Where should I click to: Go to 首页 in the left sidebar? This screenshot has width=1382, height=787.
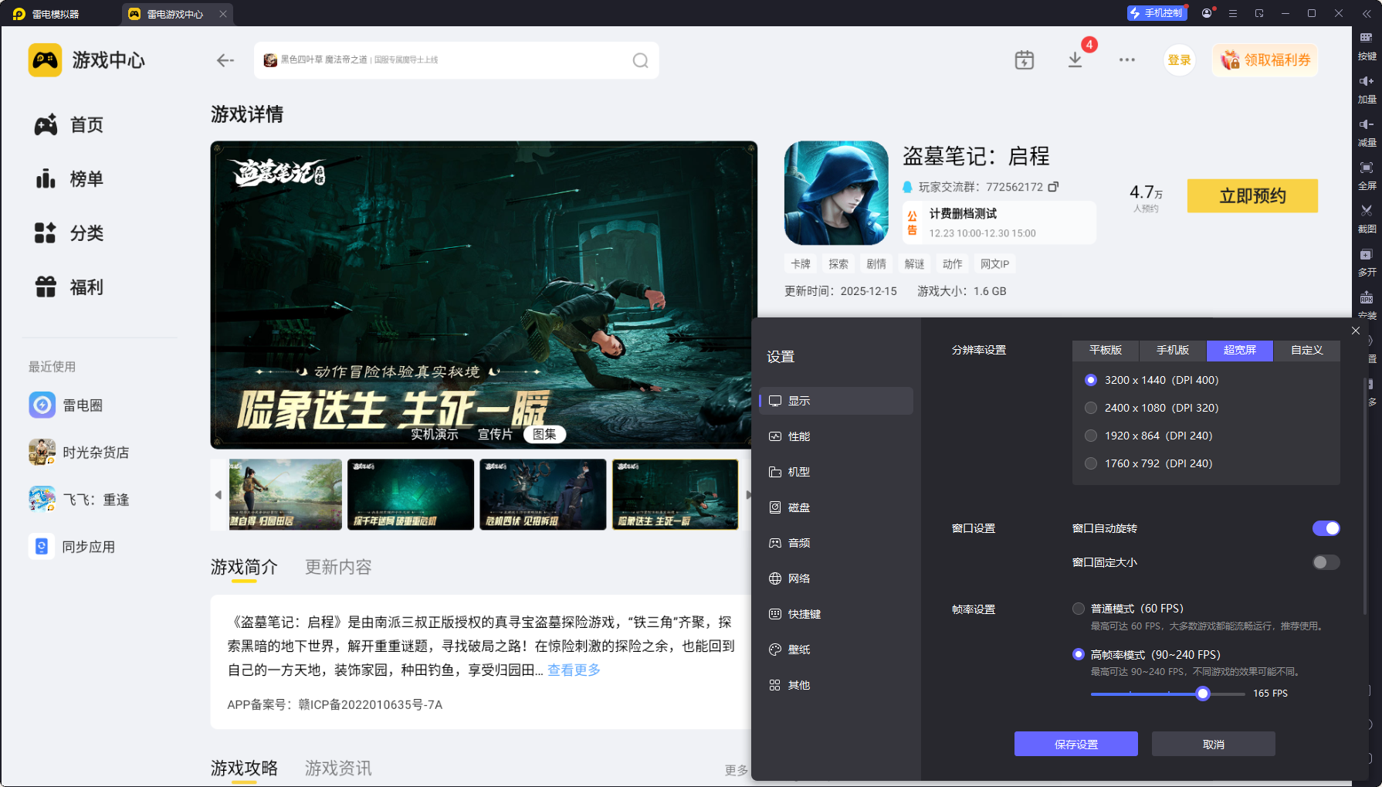click(x=69, y=125)
